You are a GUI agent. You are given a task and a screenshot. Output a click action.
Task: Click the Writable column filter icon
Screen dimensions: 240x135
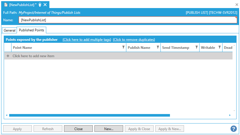coord(220,47)
